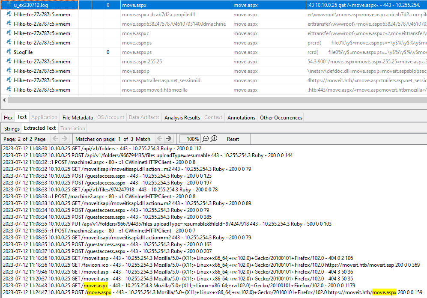The image size is (427, 298).
Task: Select the row with keyword move.aspx.255.25
Action: (142, 61)
